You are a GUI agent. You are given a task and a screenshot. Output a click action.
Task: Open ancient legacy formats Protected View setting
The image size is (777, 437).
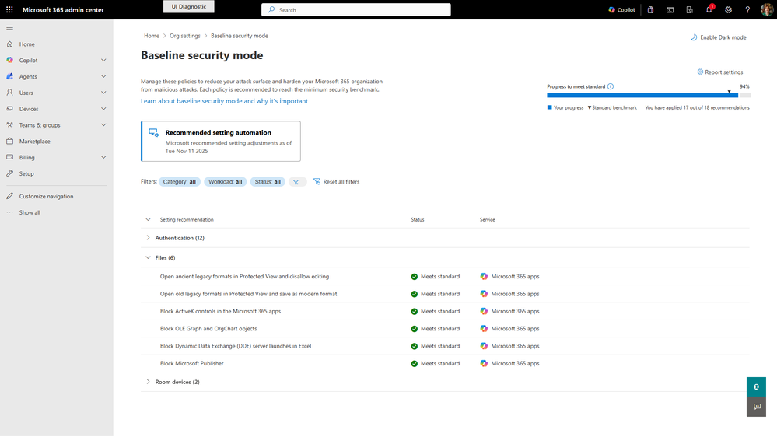pos(244,277)
